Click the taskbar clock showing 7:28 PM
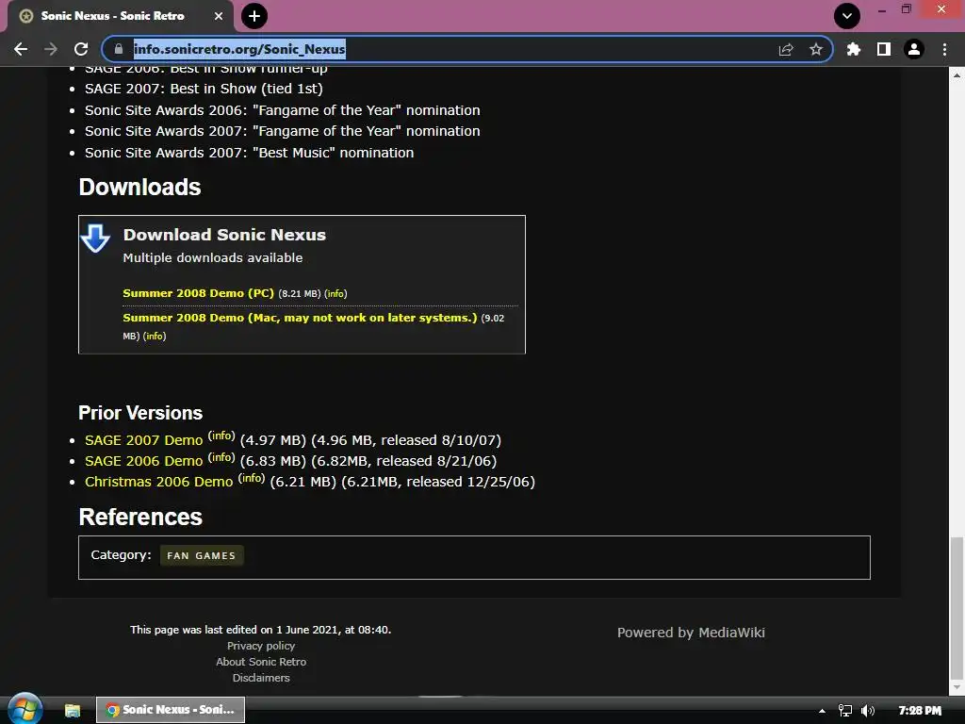Viewport: 965px width, 724px height. click(920, 711)
